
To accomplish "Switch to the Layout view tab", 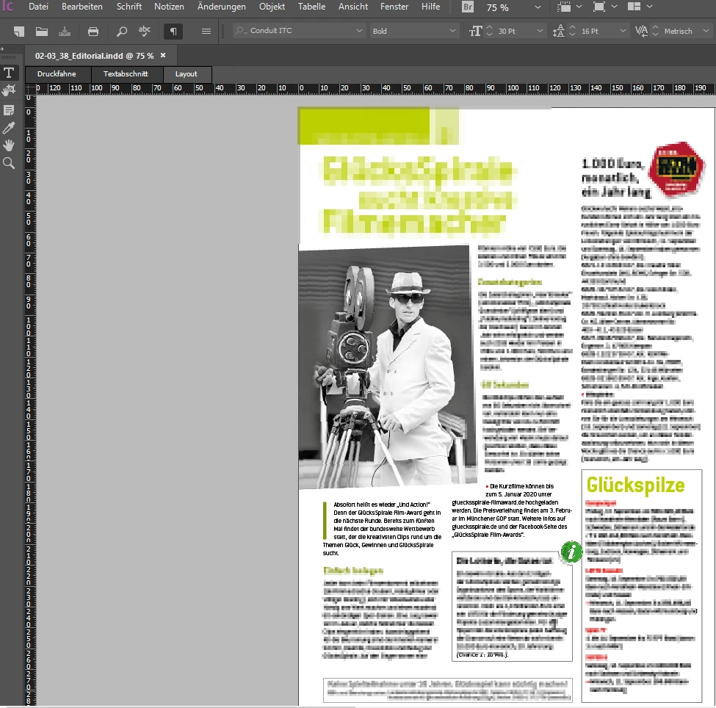I will pos(187,74).
